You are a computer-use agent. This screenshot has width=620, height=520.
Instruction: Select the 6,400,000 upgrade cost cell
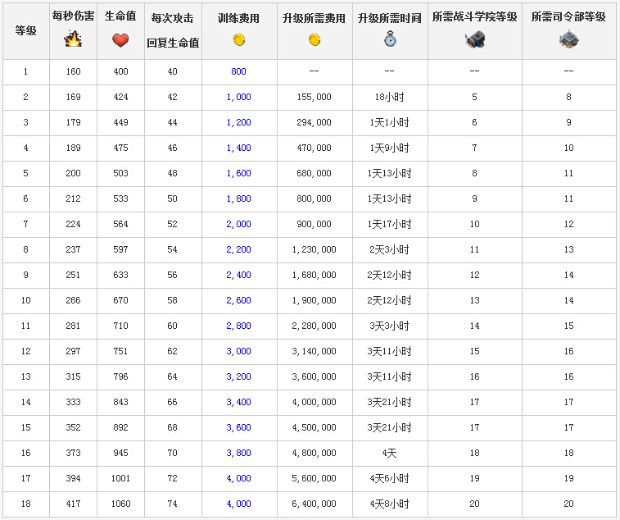314,504
